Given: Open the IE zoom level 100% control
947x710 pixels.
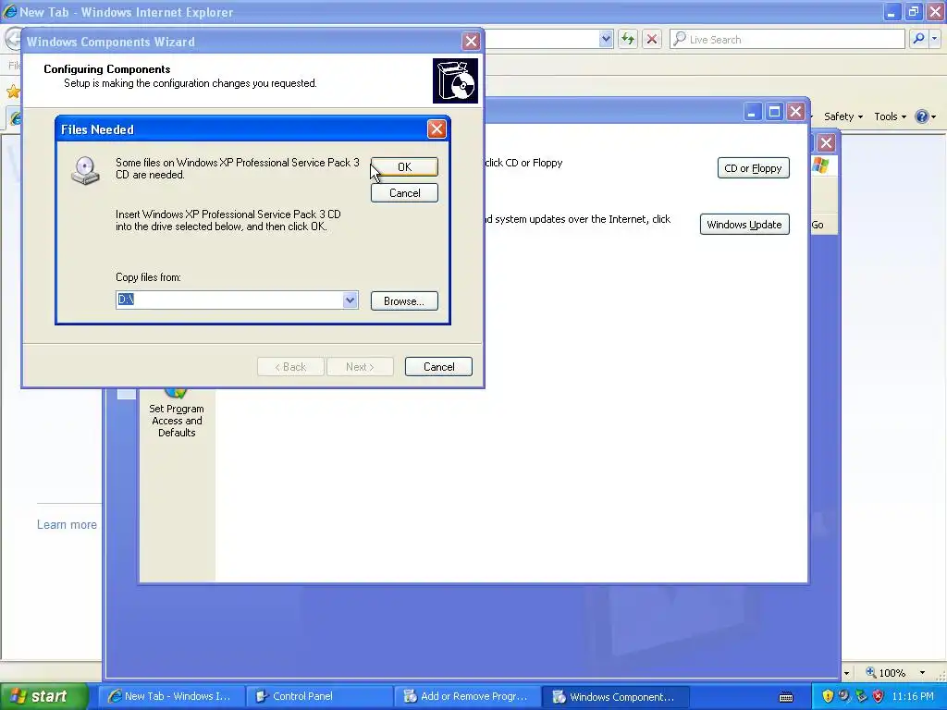Looking at the screenshot, I should 885,673.
